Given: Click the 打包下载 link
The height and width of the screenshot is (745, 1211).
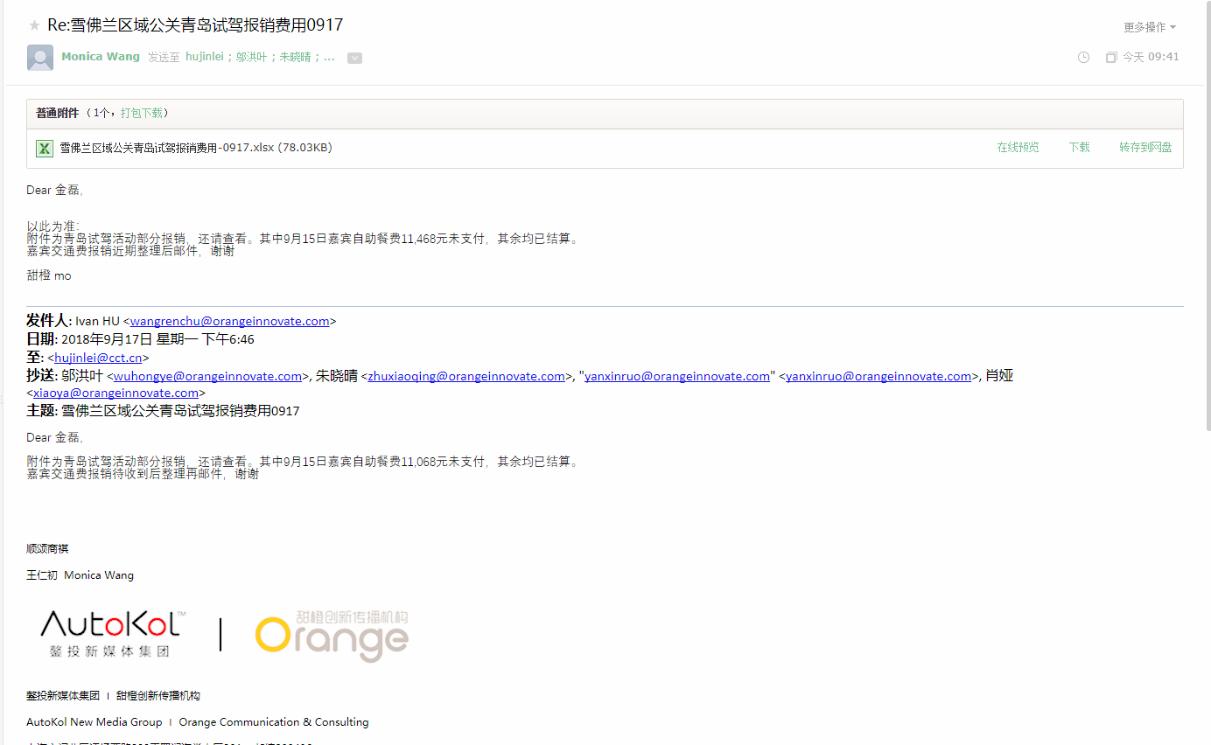Looking at the screenshot, I should (141, 113).
